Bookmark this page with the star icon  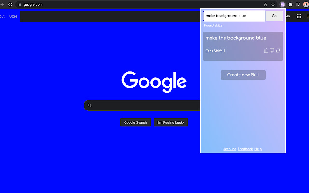tap(273, 4)
